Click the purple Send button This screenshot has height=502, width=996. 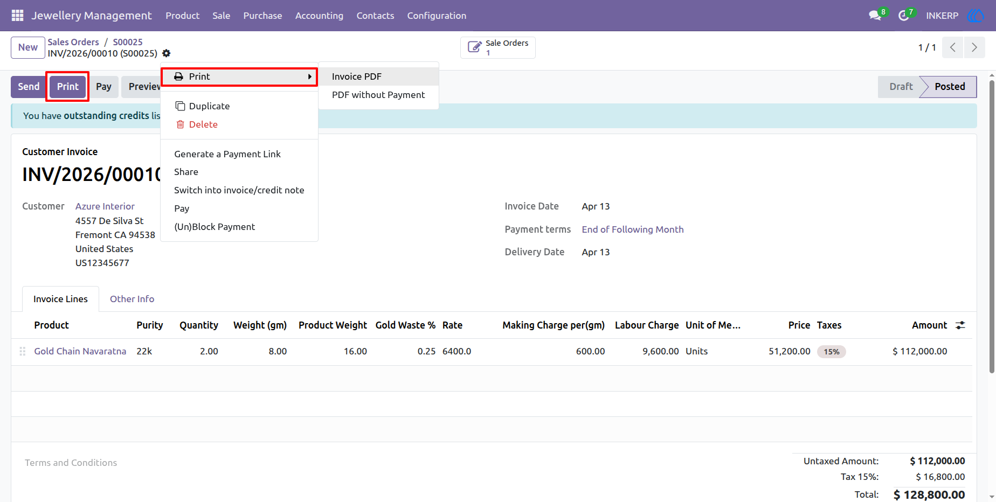pyautogui.click(x=29, y=87)
